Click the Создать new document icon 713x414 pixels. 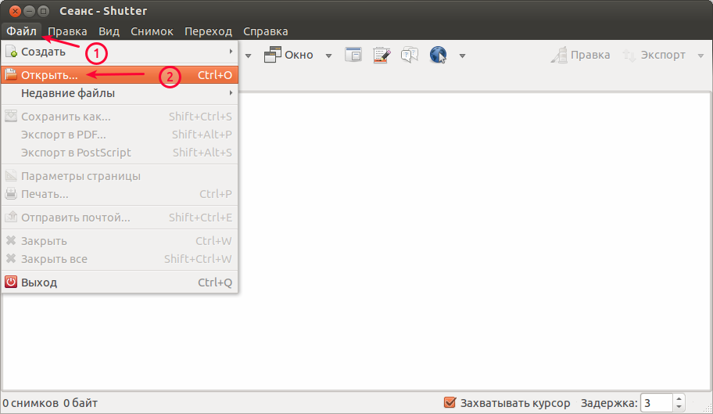(11, 52)
